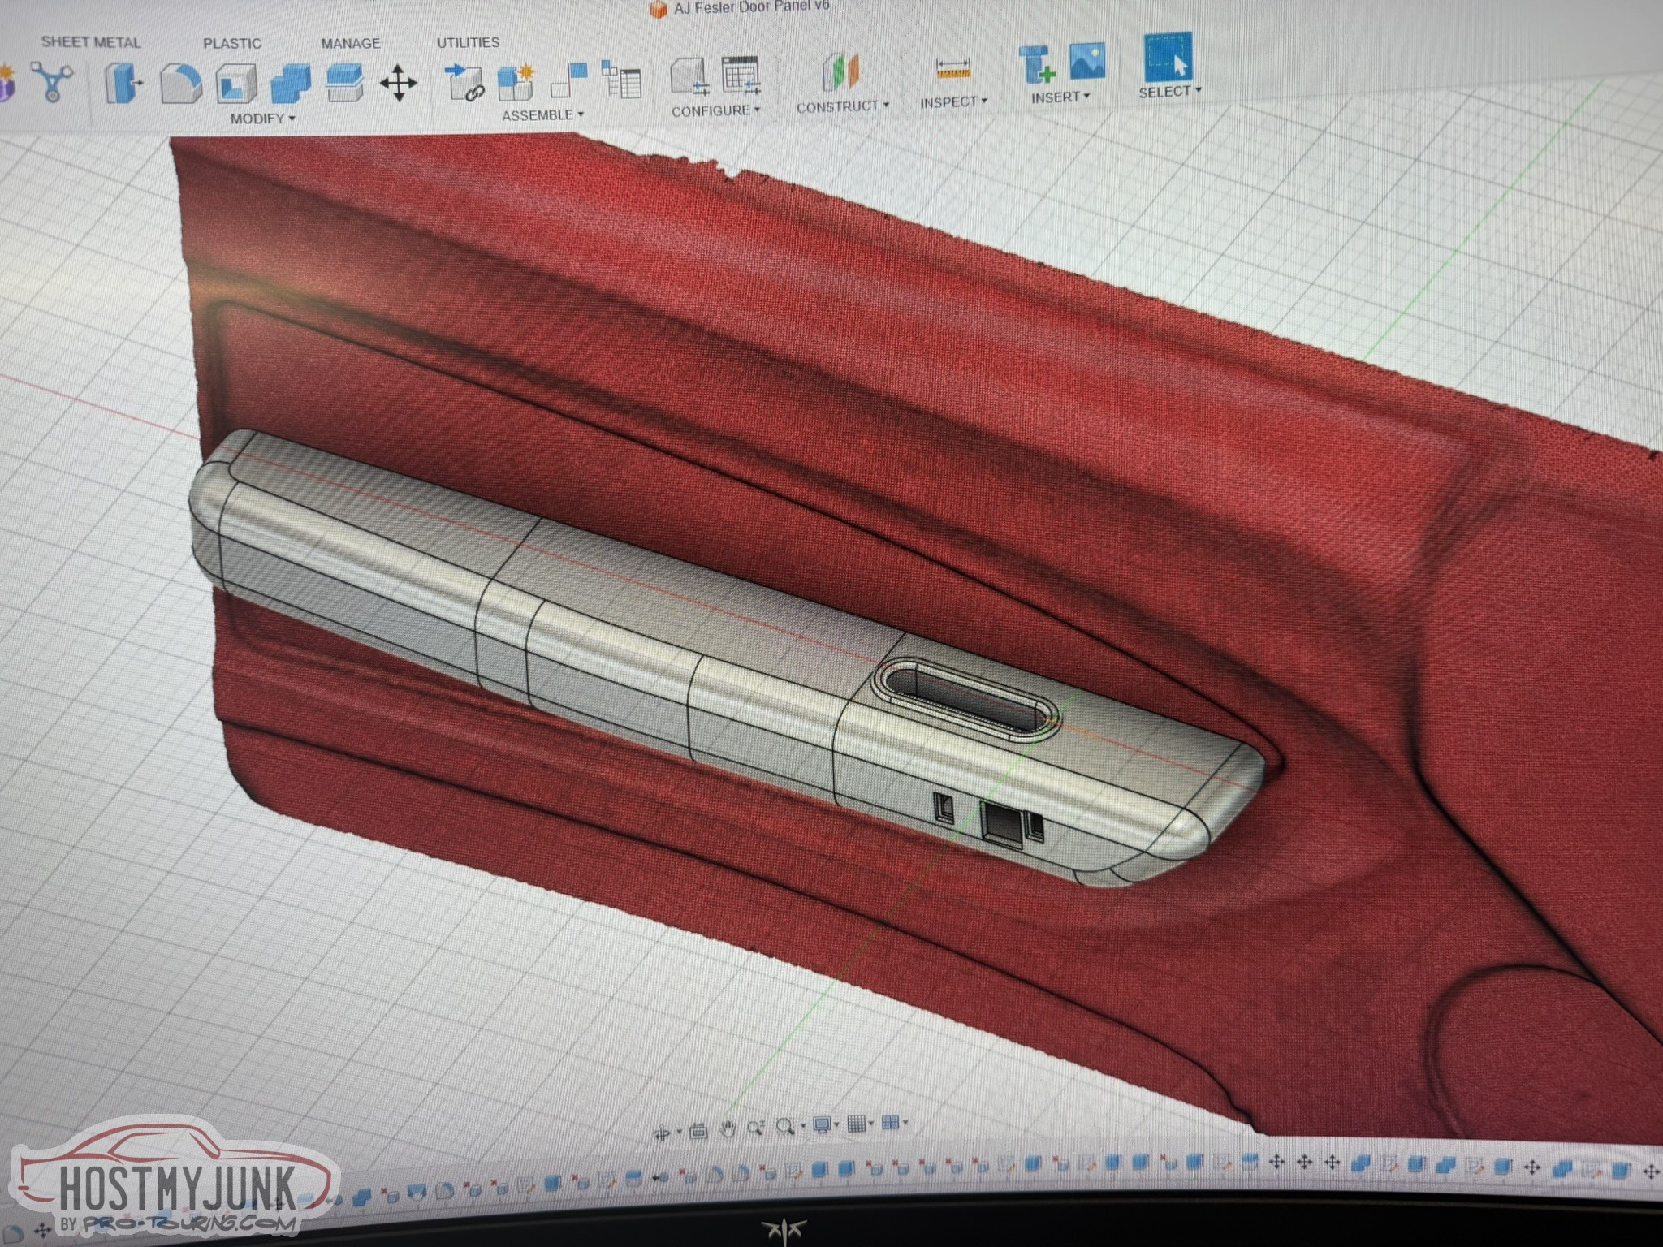Click the Insert Canvas image icon

[1086, 62]
